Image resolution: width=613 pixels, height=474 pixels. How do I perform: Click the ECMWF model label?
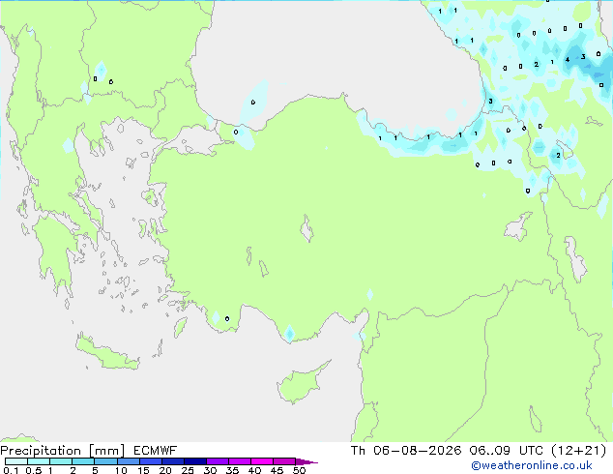coord(155,451)
